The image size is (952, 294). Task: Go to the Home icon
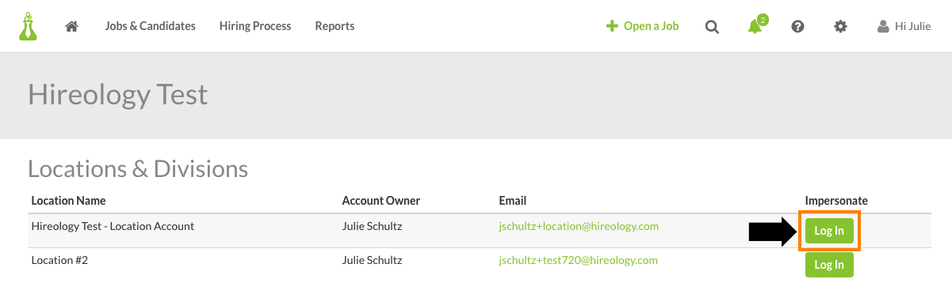point(71,26)
